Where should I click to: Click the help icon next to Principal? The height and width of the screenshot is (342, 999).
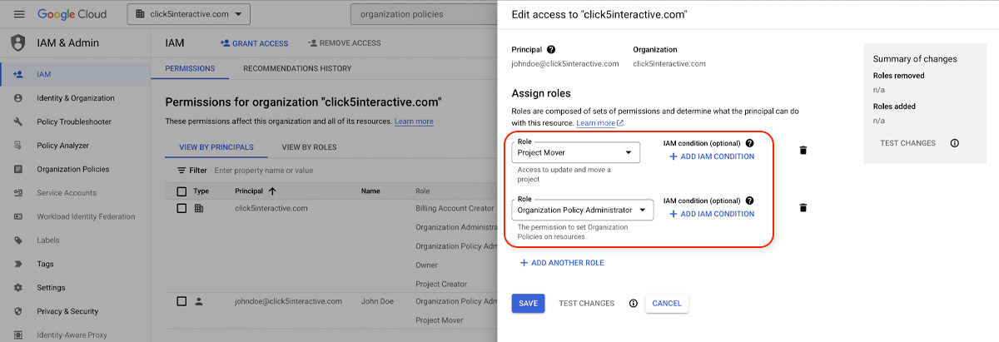tap(551, 50)
